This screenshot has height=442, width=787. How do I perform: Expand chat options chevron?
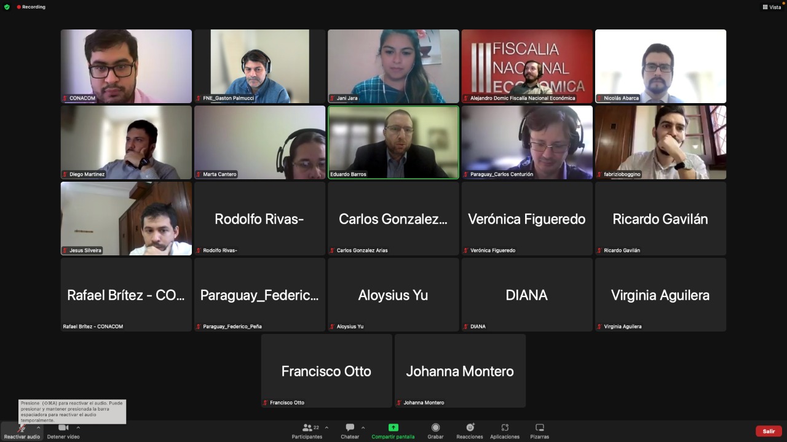(363, 428)
